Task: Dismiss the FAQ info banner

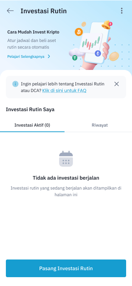Action: [117, 84]
